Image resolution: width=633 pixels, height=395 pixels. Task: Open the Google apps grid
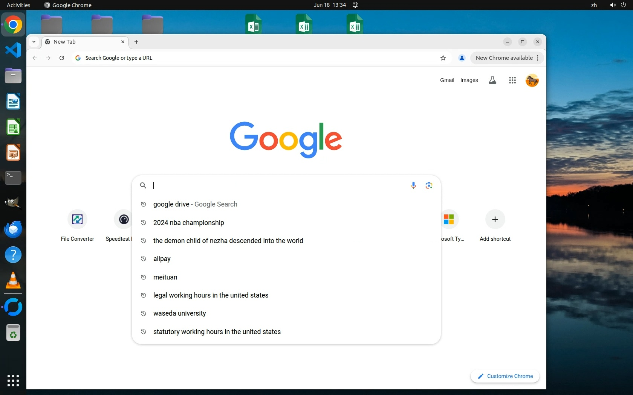[x=512, y=80]
